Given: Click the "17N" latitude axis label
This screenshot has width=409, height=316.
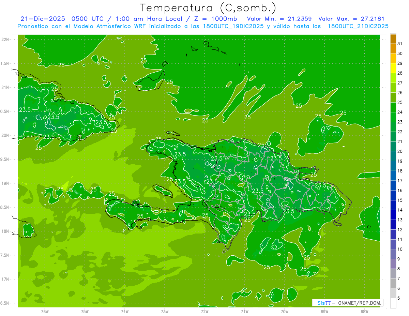Looking at the screenshot, I should point(5,279).
